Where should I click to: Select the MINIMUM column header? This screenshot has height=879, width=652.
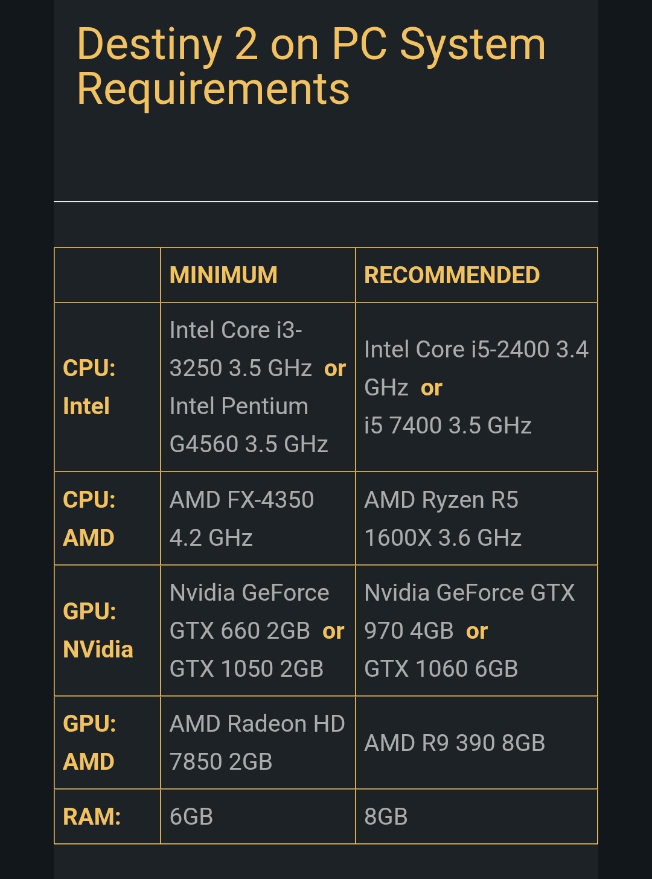point(223,275)
